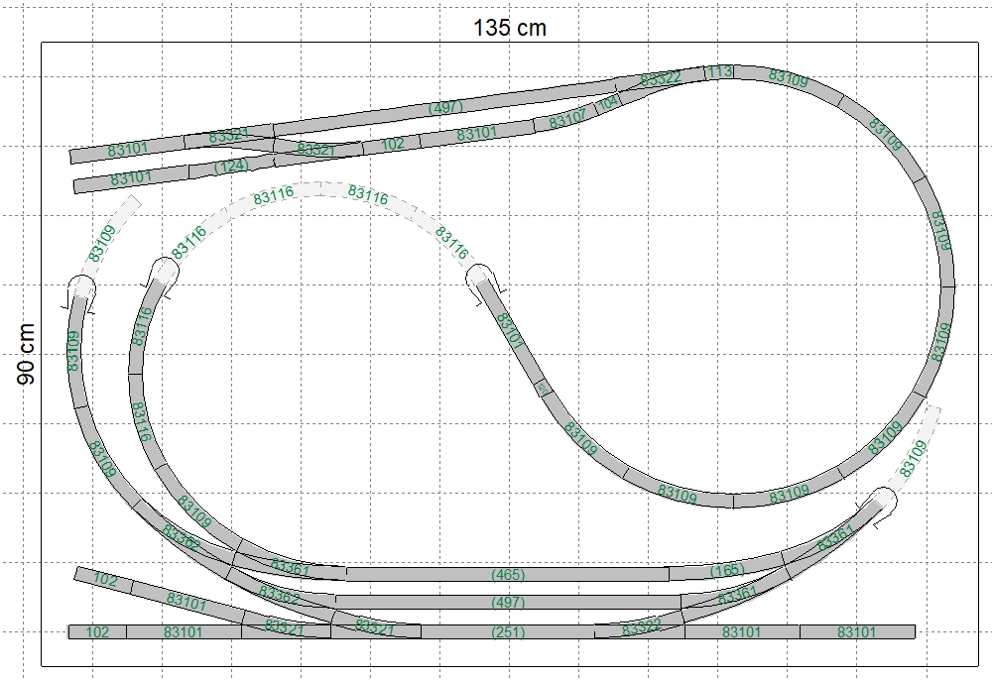
Task: Select the 83322 turnout next to 113
Action: (661, 78)
